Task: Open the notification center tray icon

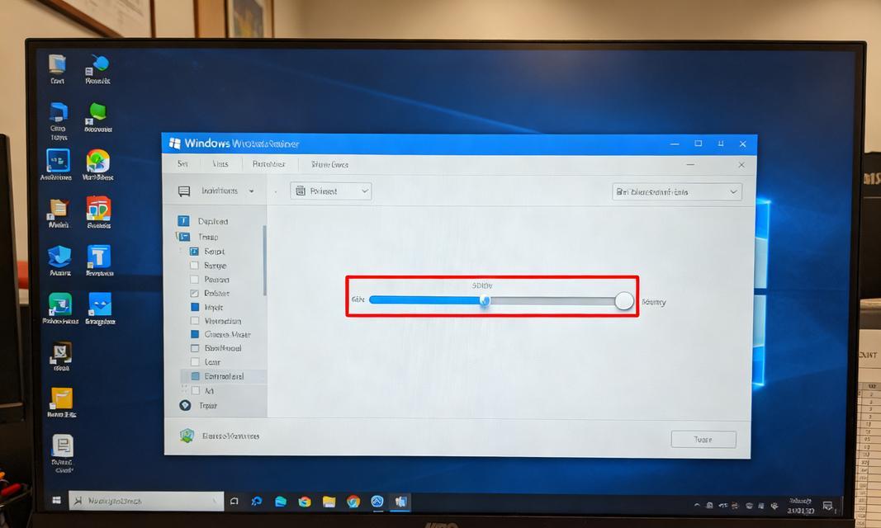Action: point(827,506)
